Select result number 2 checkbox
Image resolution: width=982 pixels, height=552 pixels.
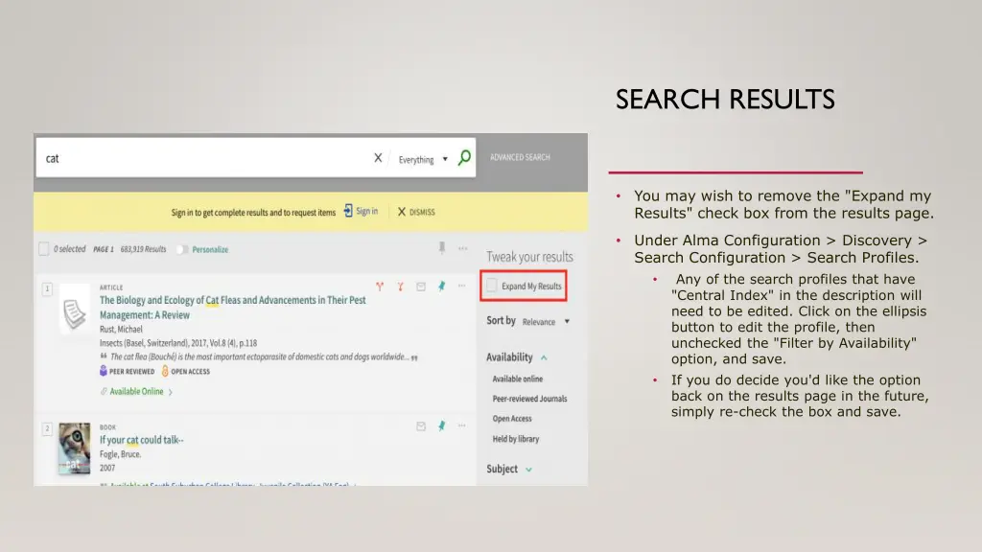47,428
